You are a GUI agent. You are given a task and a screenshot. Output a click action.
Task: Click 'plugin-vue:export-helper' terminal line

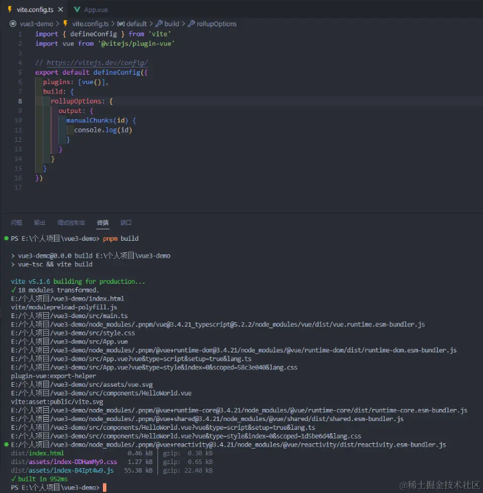[53, 376]
